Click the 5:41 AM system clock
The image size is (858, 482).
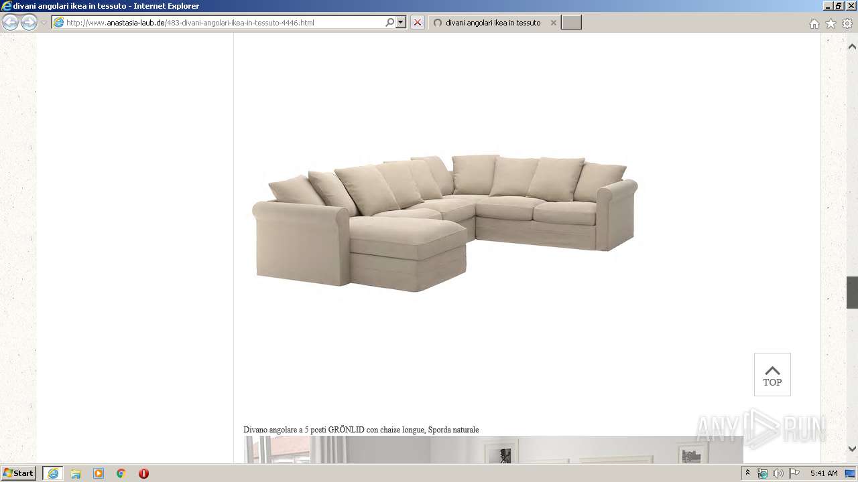[824, 473]
